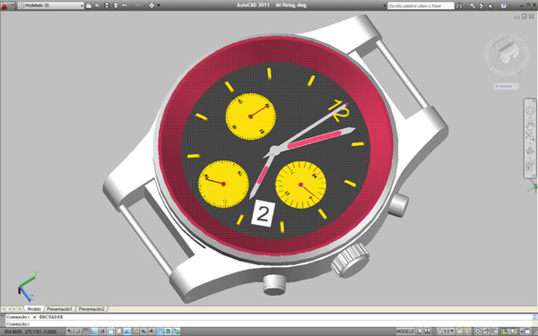Expand the quick access toolbar customize arrow
The height and width of the screenshot is (336, 538).
coord(159,5)
